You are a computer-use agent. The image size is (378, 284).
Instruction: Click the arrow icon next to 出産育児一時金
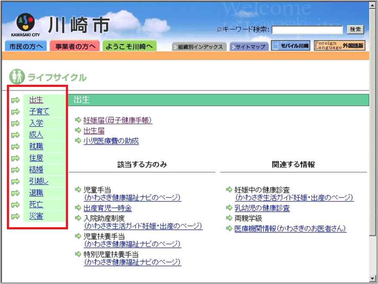(x=78, y=208)
